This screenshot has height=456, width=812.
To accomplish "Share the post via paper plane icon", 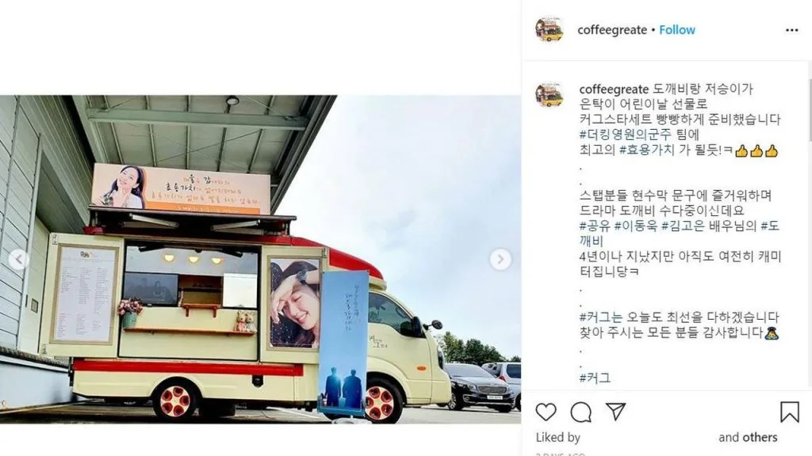I will click(615, 412).
